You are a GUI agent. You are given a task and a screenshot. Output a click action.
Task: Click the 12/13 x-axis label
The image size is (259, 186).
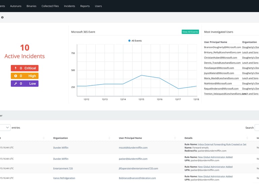point(105,99)
